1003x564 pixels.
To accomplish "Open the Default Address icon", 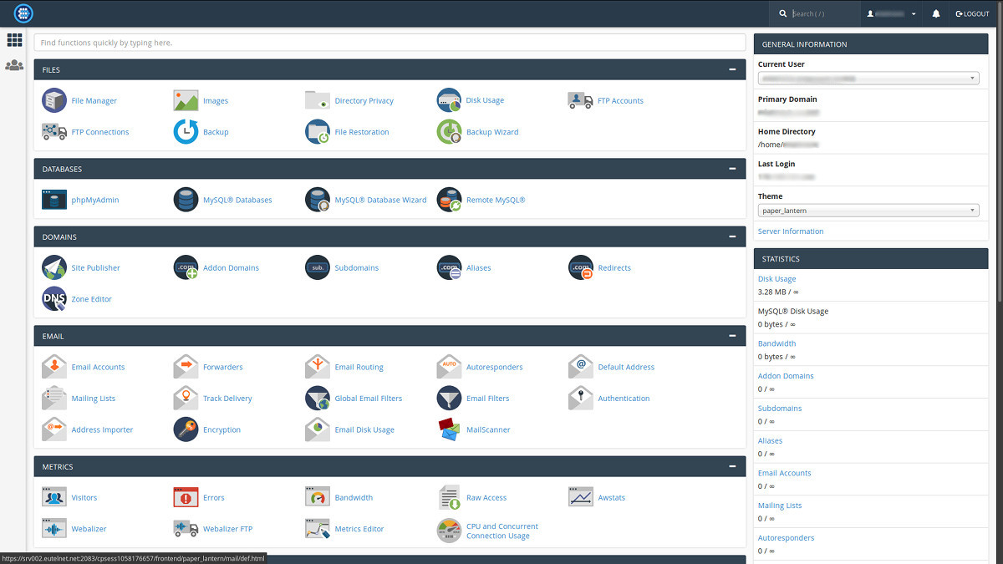I will click(x=580, y=367).
